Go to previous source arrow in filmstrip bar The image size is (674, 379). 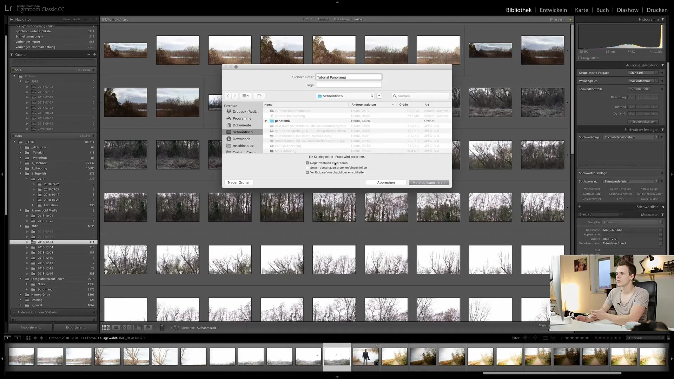[x=35, y=338]
